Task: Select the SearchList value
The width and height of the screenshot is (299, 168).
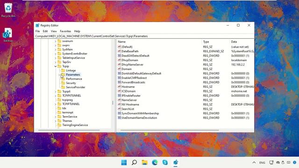Action: point(128,109)
